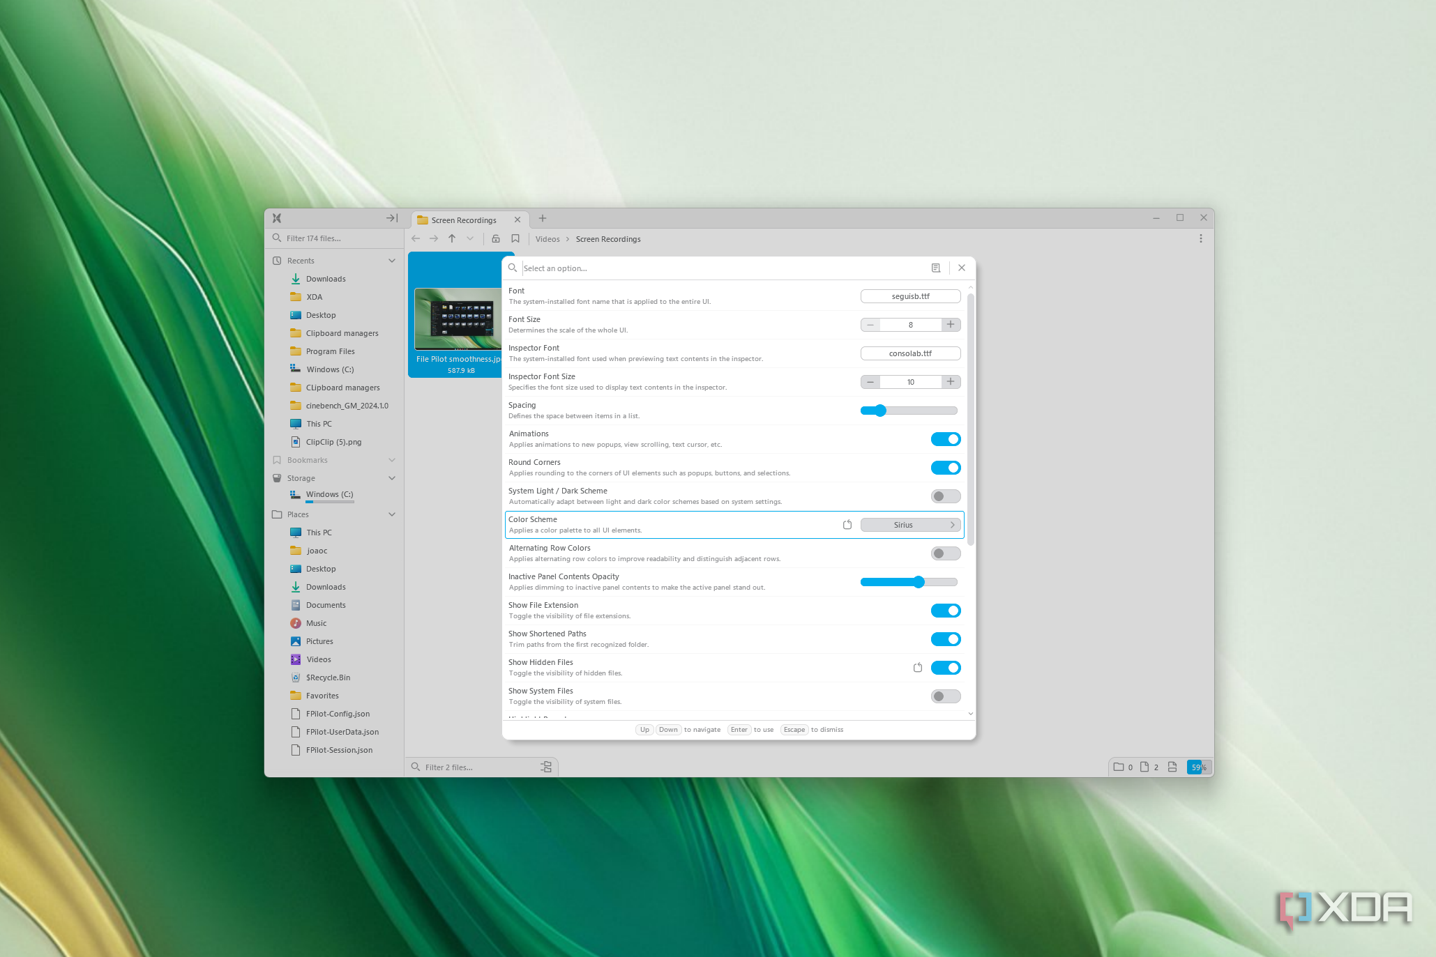Image resolution: width=1436 pixels, height=957 pixels.
Task: Enable Alternating Row Colors
Action: 946,553
